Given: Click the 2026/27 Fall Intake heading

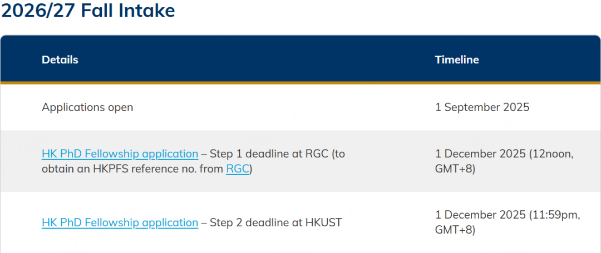Looking at the screenshot, I should (88, 11).
